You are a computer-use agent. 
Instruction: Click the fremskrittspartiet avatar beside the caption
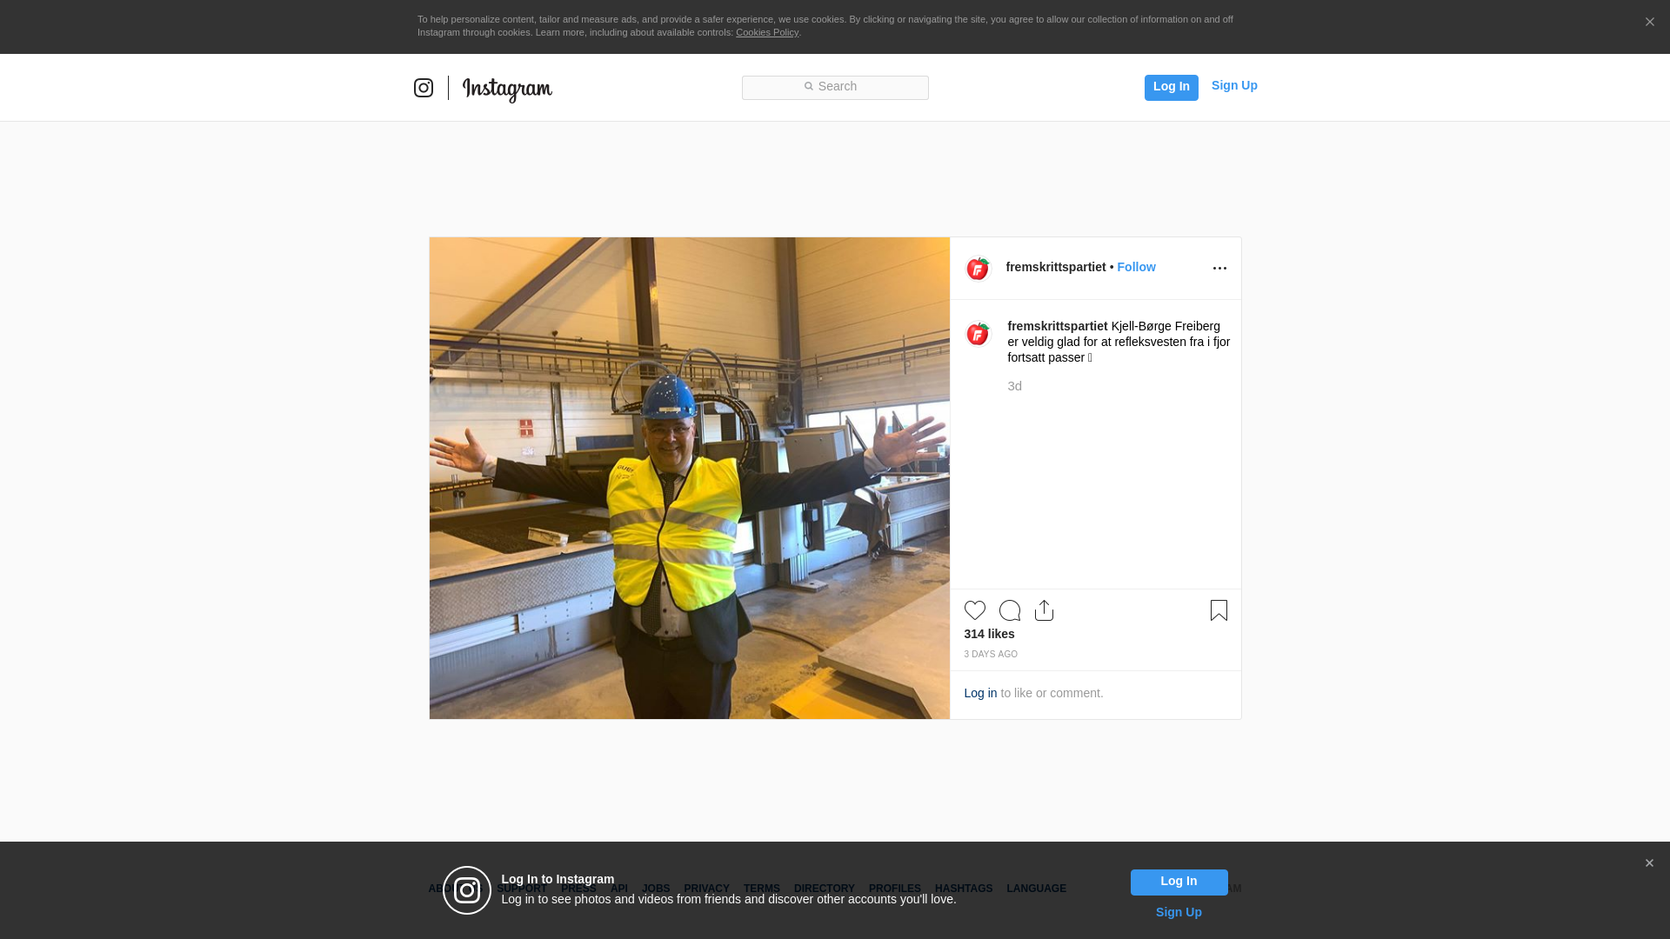pos(978,334)
